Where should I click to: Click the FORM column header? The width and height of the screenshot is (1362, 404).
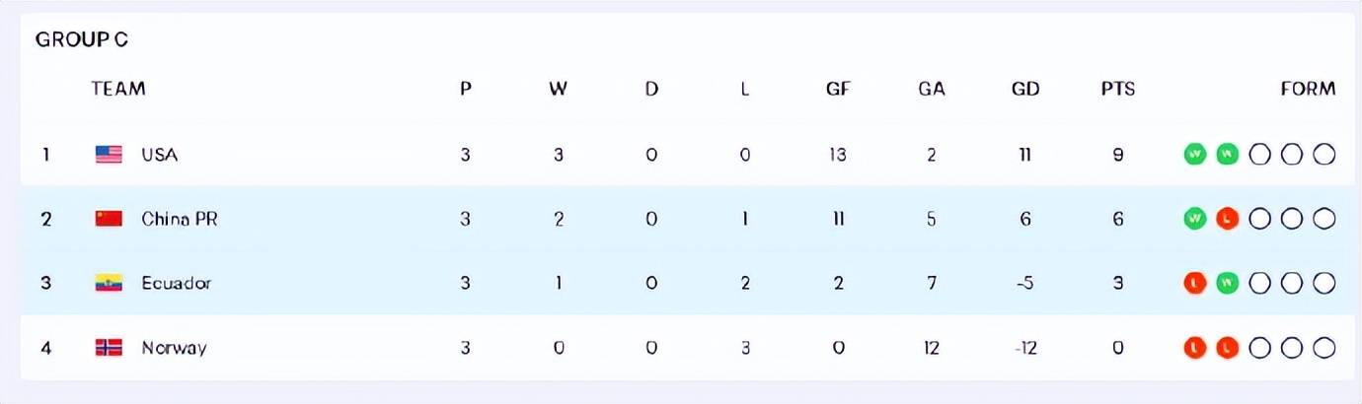1308,89
